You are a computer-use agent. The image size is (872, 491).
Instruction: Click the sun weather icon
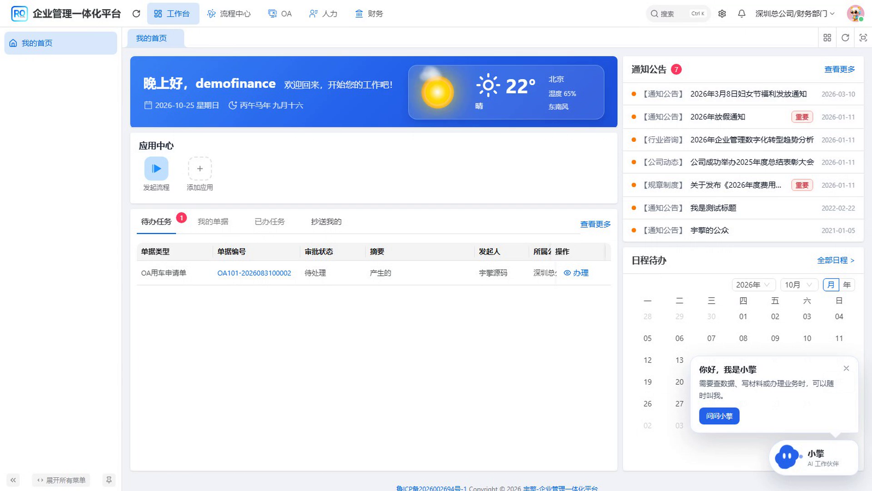(488, 85)
